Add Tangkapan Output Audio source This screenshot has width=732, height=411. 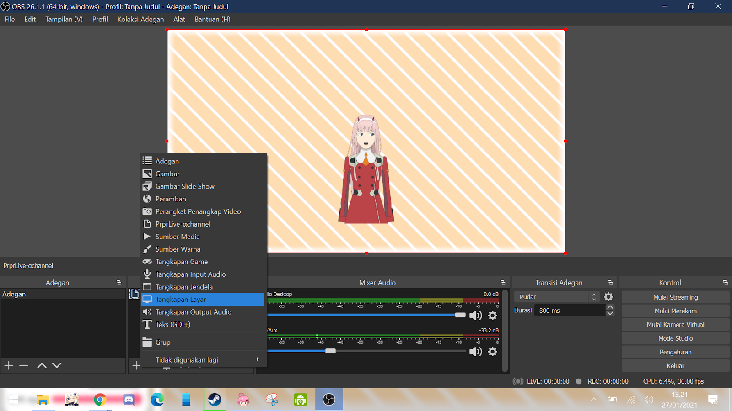(203, 312)
